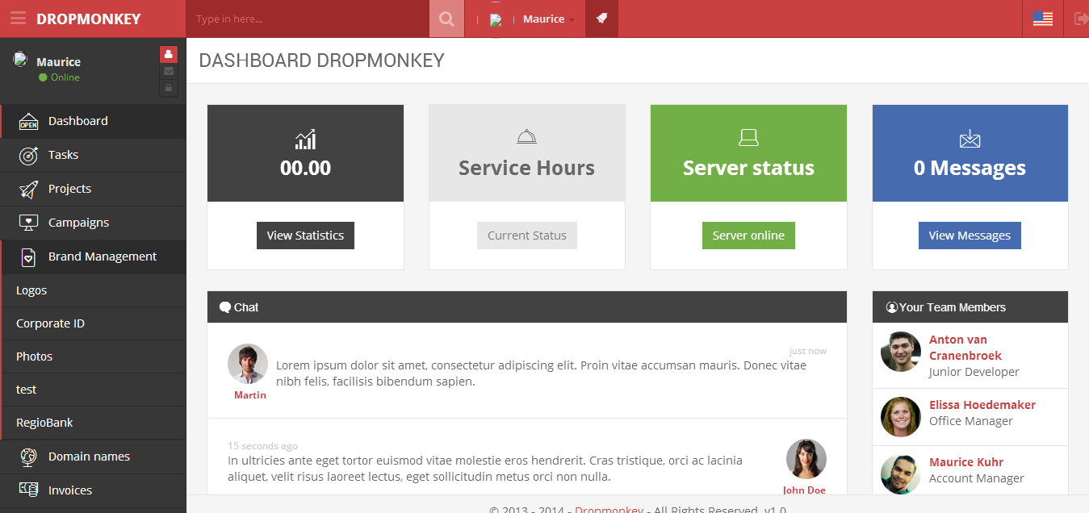Select Corporate ID submenu item
Image resolution: width=1089 pixels, height=513 pixels.
click(50, 323)
